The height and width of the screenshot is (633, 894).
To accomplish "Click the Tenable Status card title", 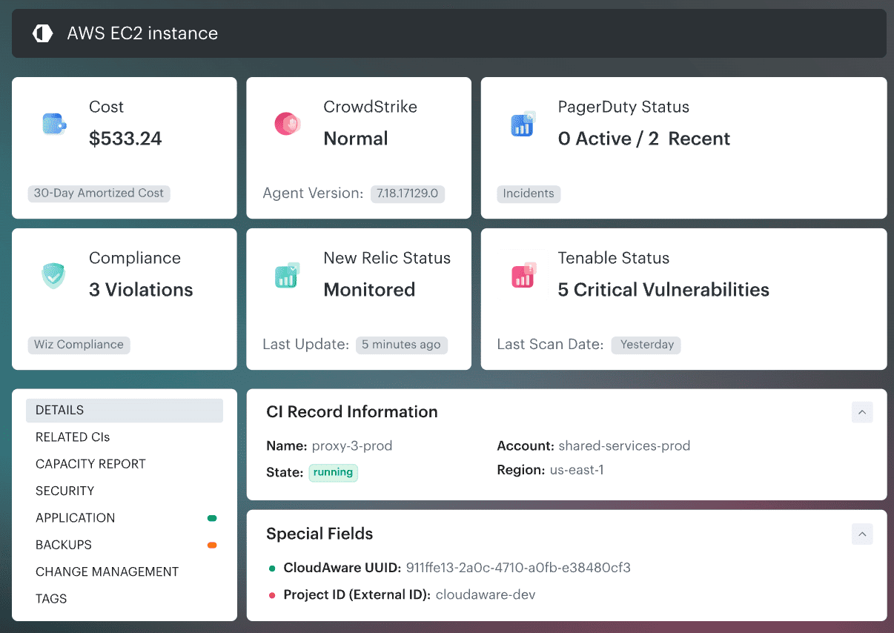I will pos(614,258).
